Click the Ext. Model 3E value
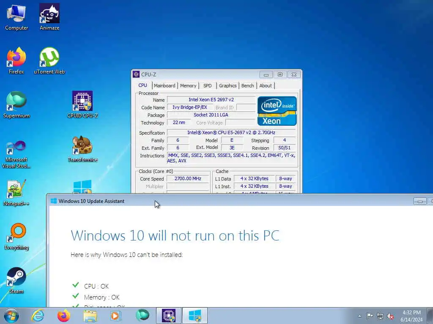 click(x=232, y=148)
